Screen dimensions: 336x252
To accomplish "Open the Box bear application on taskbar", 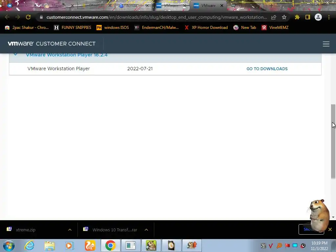I will pyautogui.click(x=151, y=245).
